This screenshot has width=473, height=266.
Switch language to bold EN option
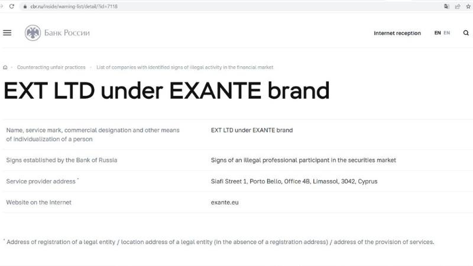(x=438, y=33)
